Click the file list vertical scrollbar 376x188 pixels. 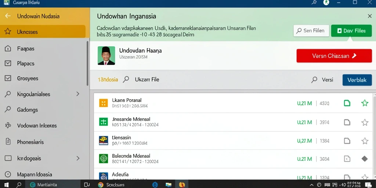[375, 136]
